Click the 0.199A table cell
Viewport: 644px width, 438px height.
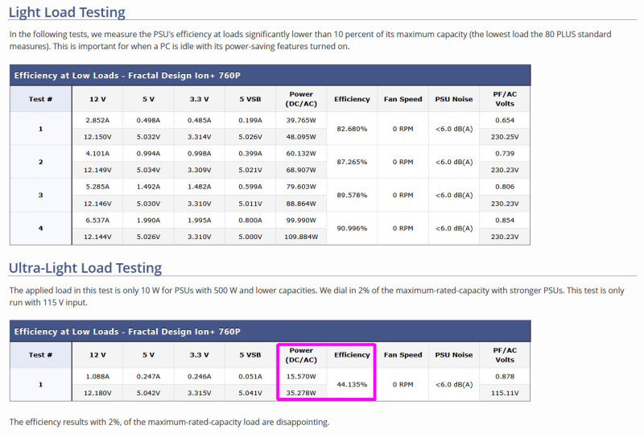[x=250, y=121]
